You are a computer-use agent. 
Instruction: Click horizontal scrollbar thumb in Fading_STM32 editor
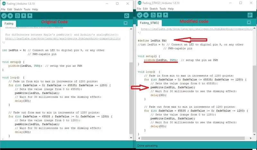coord(193,138)
